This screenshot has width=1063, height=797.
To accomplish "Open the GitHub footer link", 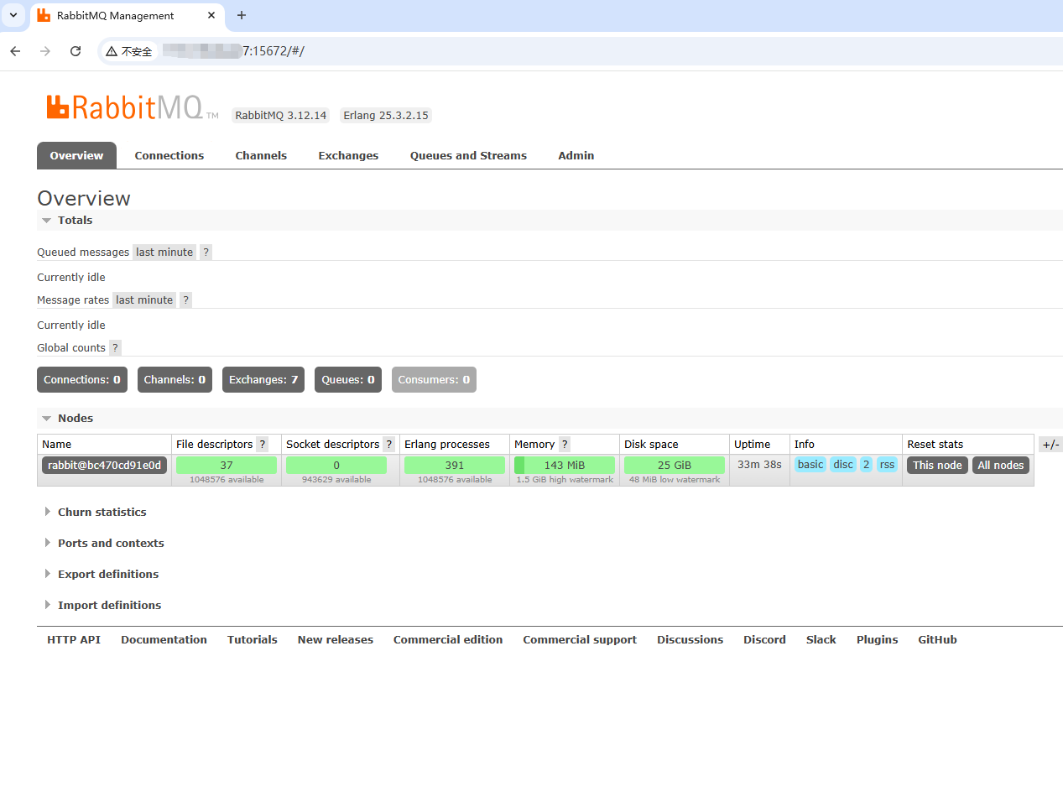I will click(937, 639).
